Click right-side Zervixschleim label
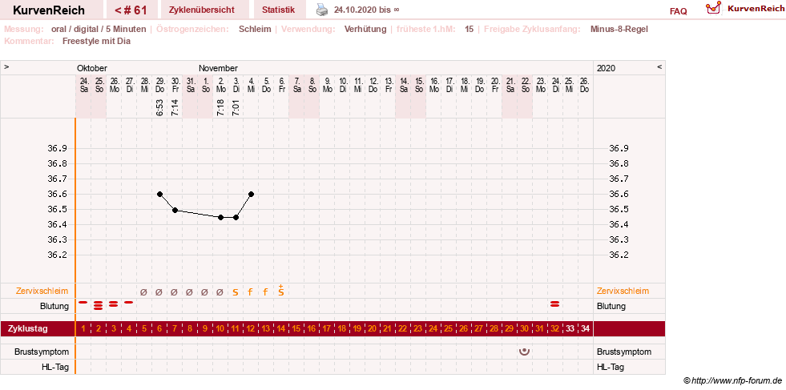 623,291
